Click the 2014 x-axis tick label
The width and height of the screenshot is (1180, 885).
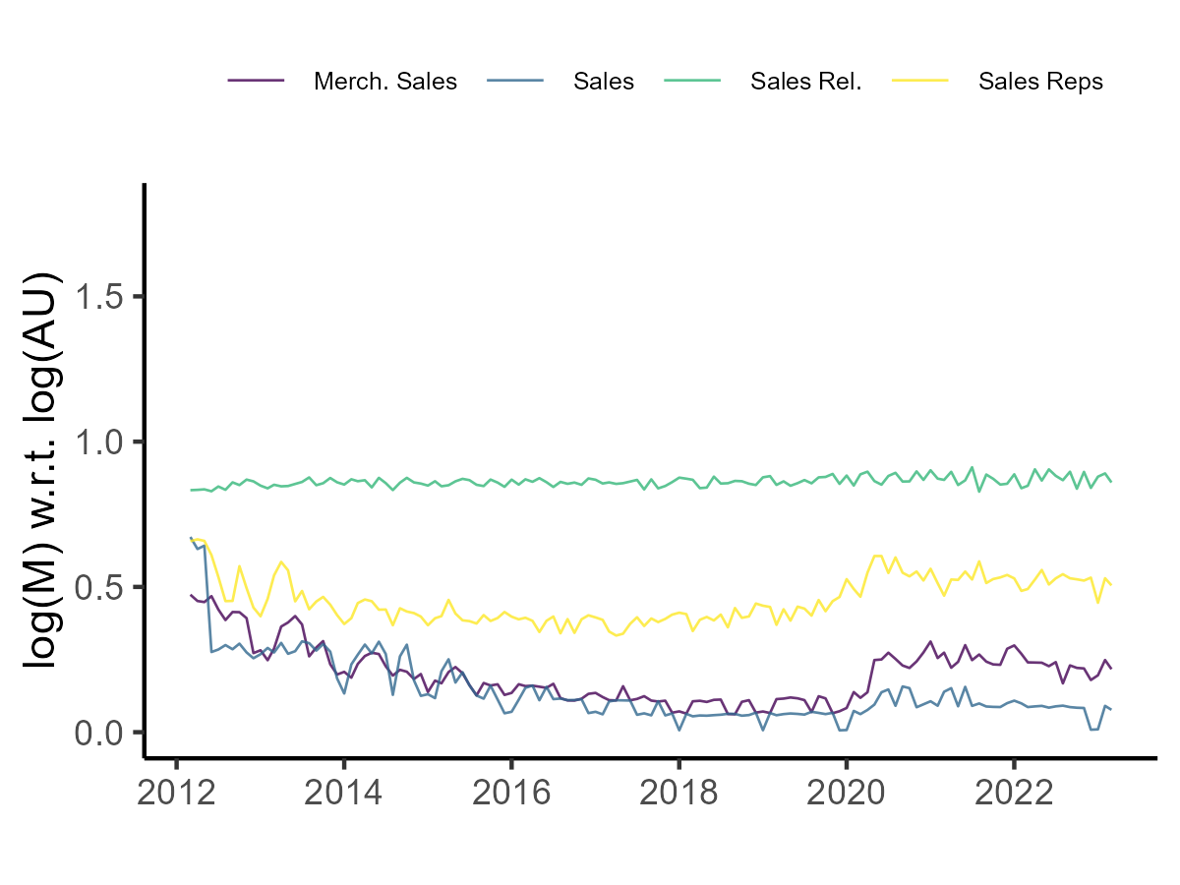tap(344, 794)
